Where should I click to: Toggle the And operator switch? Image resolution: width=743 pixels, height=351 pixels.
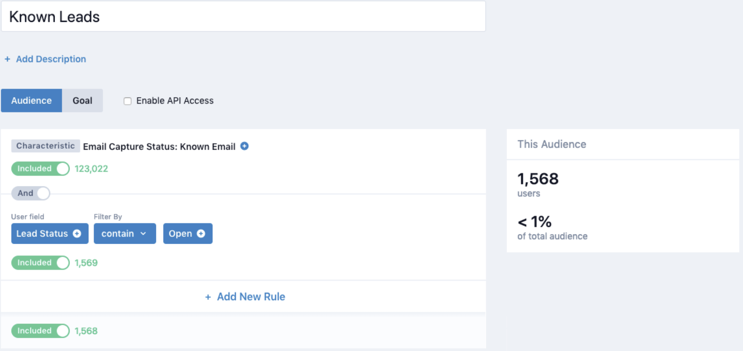pos(31,193)
